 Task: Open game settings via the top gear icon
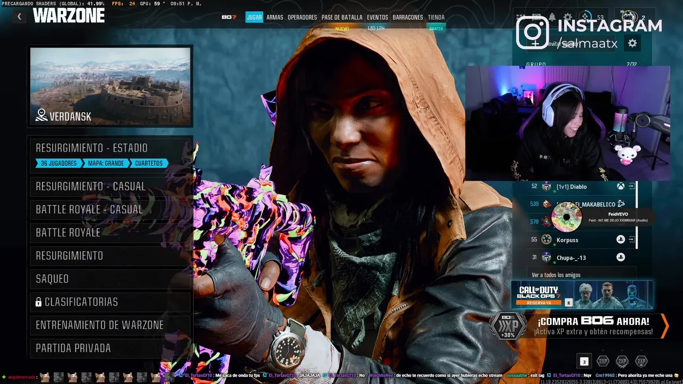pos(568,18)
